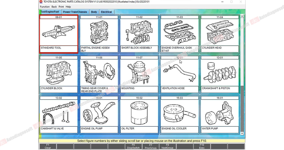The image size is (284, 150).
Task: Select the Short Block Assembly illustration
Action: pyautogui.click(x=139, y=32)
